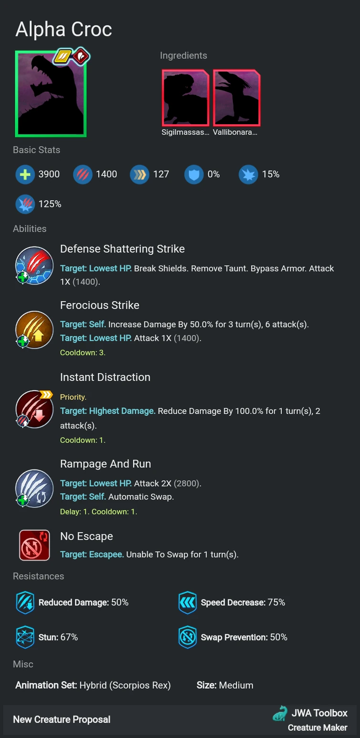Image resolution: width=360 pixels, height=738 pixels.
Task: Click the armor shield stat icon
Action: coord(194,174)
